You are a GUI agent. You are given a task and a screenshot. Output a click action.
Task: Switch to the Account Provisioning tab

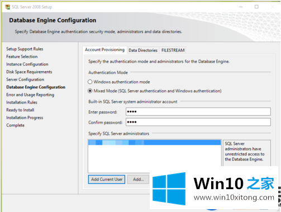[x=104, y=50]
